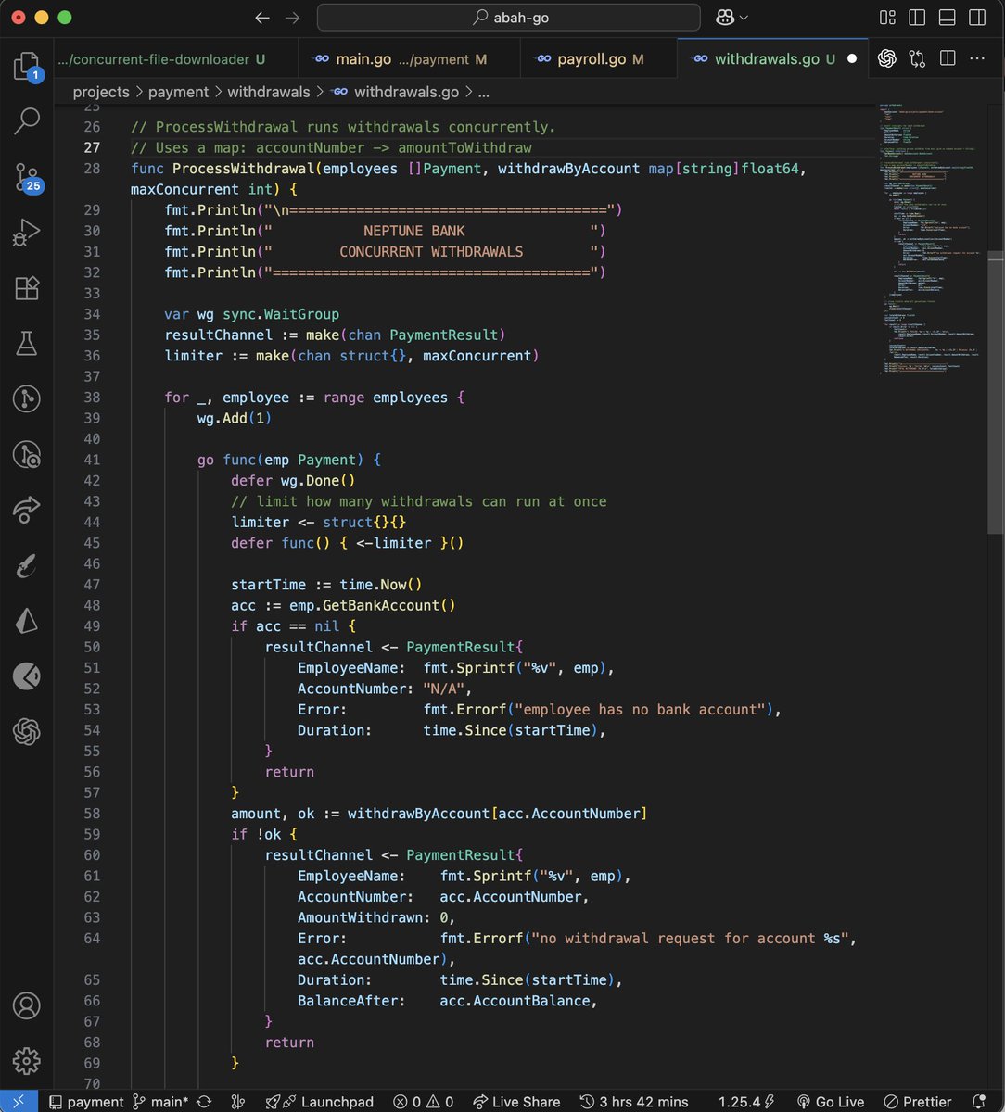Toggle the bottom panel
This screenshot has width=1005, height=1112.
click(946, 18)
